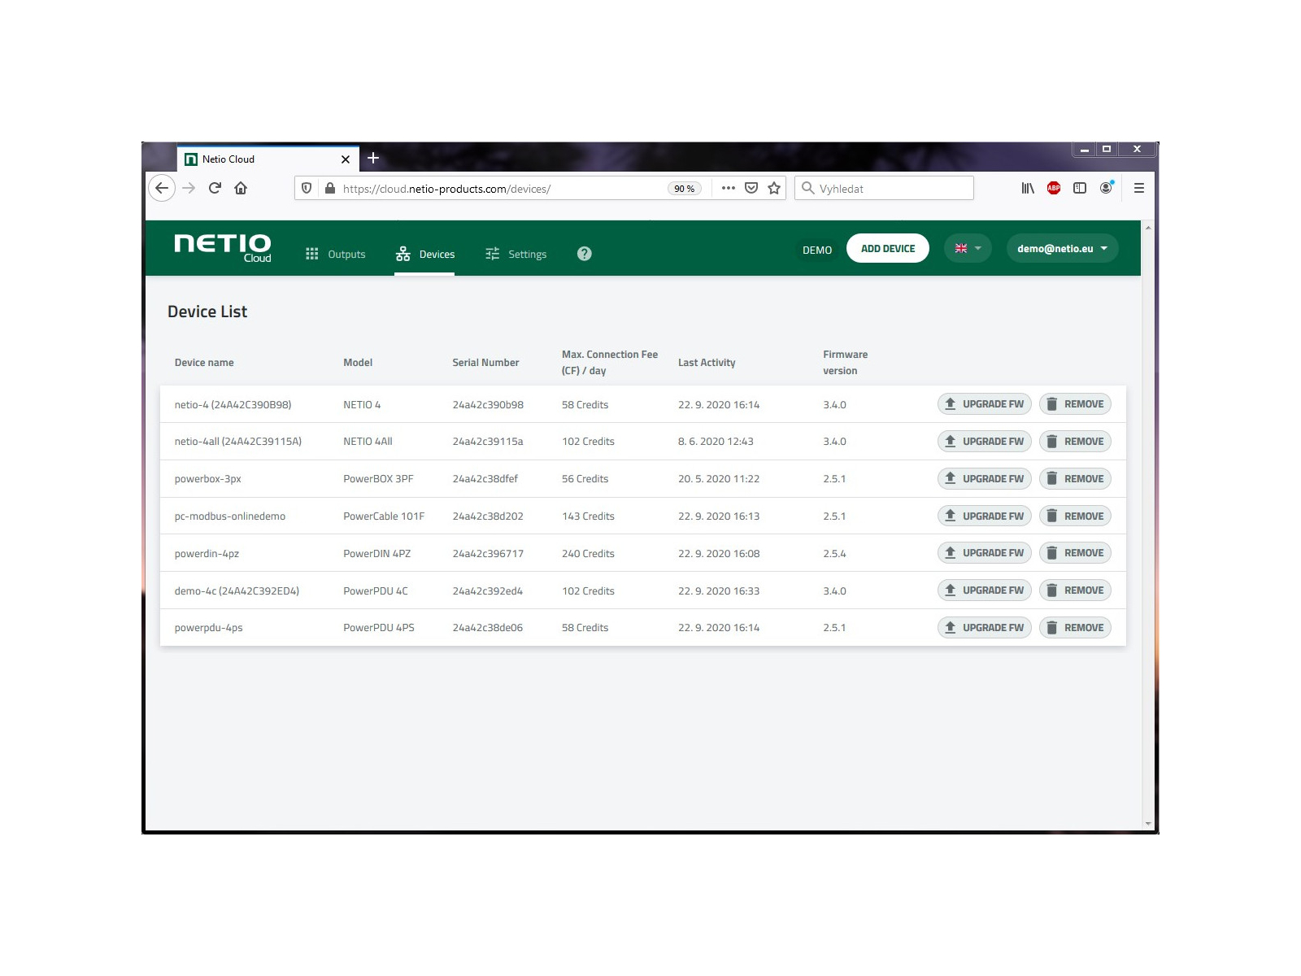The height and width of the screenshot is (976, 1301).
Task: Click the Adblock Plus ABP icon
Action: point(1054,188)
